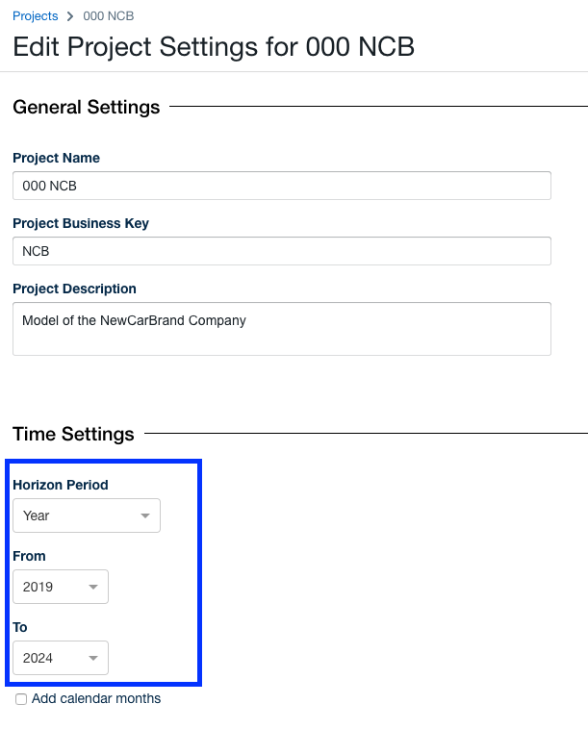Click the General Settings section heading
Screen dimensions: 588x729
click(x=86, y=107)
